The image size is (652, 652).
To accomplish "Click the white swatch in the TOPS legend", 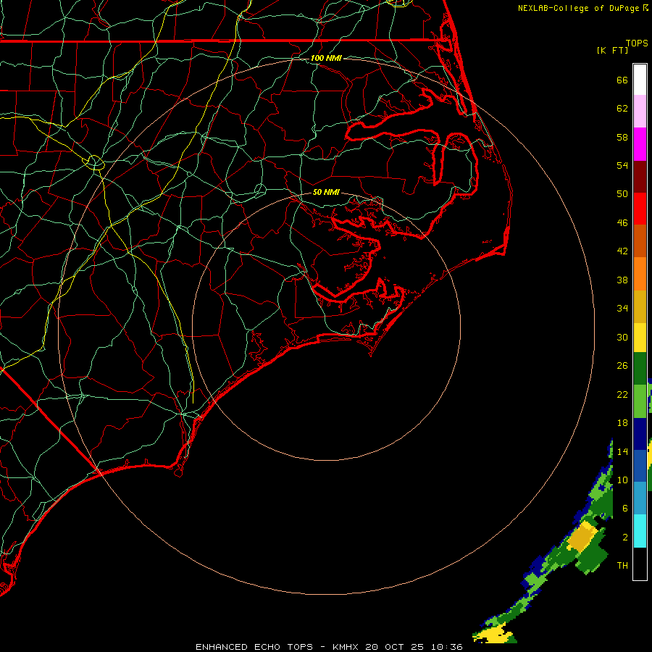I will 640,80.
